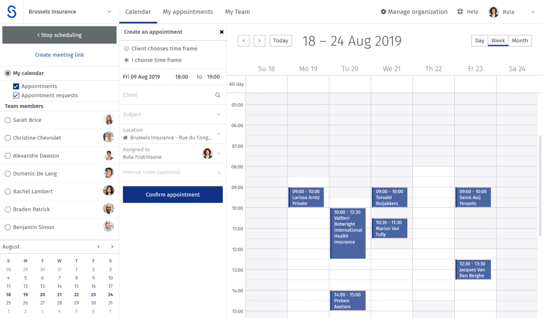Open Torvald Roijakkers 09:00 appointment
543x318 pixels.
click(x=390, y=197)
